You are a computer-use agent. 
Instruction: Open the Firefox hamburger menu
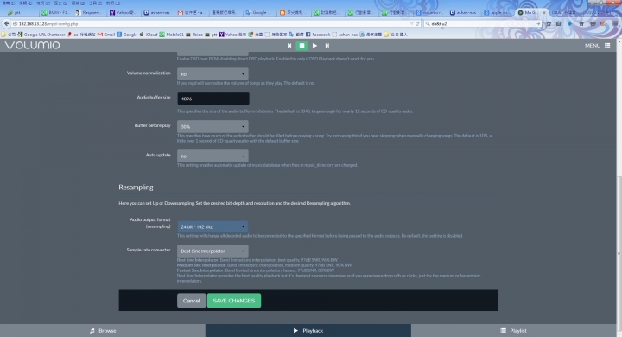(615, 24)
